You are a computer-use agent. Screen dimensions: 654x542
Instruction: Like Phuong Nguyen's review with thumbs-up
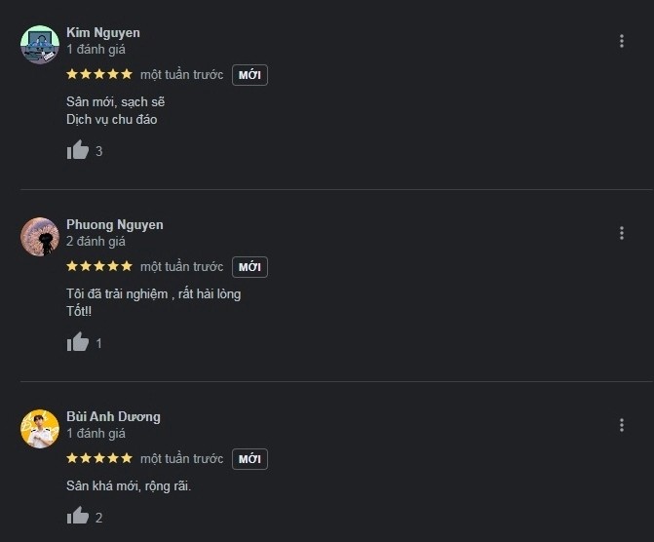click(78, 342)
